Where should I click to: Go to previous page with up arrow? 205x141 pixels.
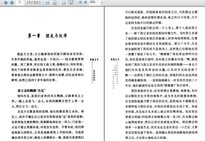coord(6,2)
